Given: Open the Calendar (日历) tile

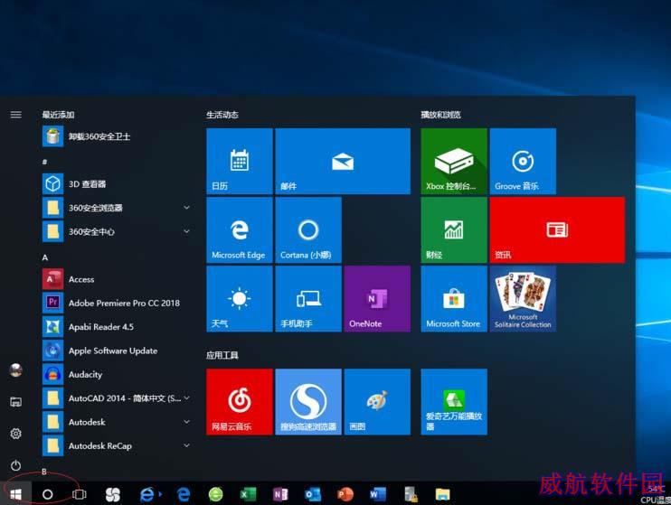Looking at the screenshot, I should 240,161.
